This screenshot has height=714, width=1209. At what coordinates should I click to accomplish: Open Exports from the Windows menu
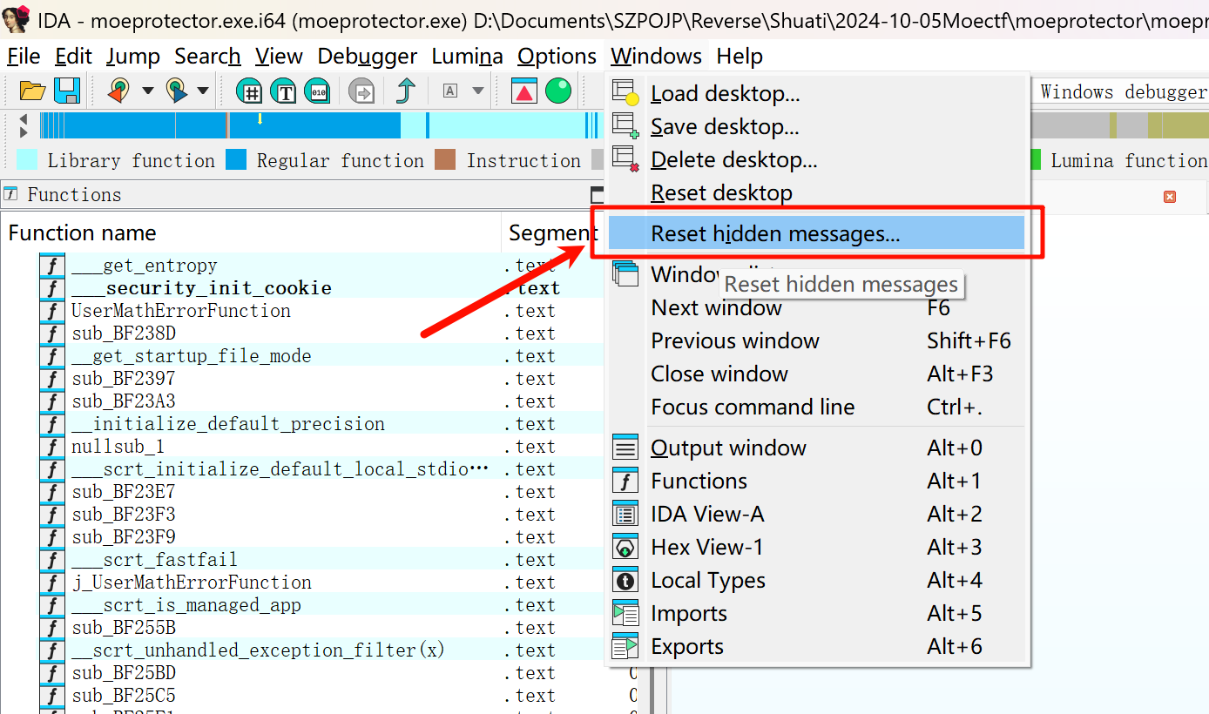click(x=817, y=647)
